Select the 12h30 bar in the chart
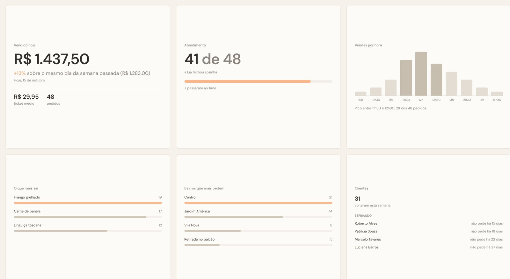The image size is (510, 279). point(436,80)
